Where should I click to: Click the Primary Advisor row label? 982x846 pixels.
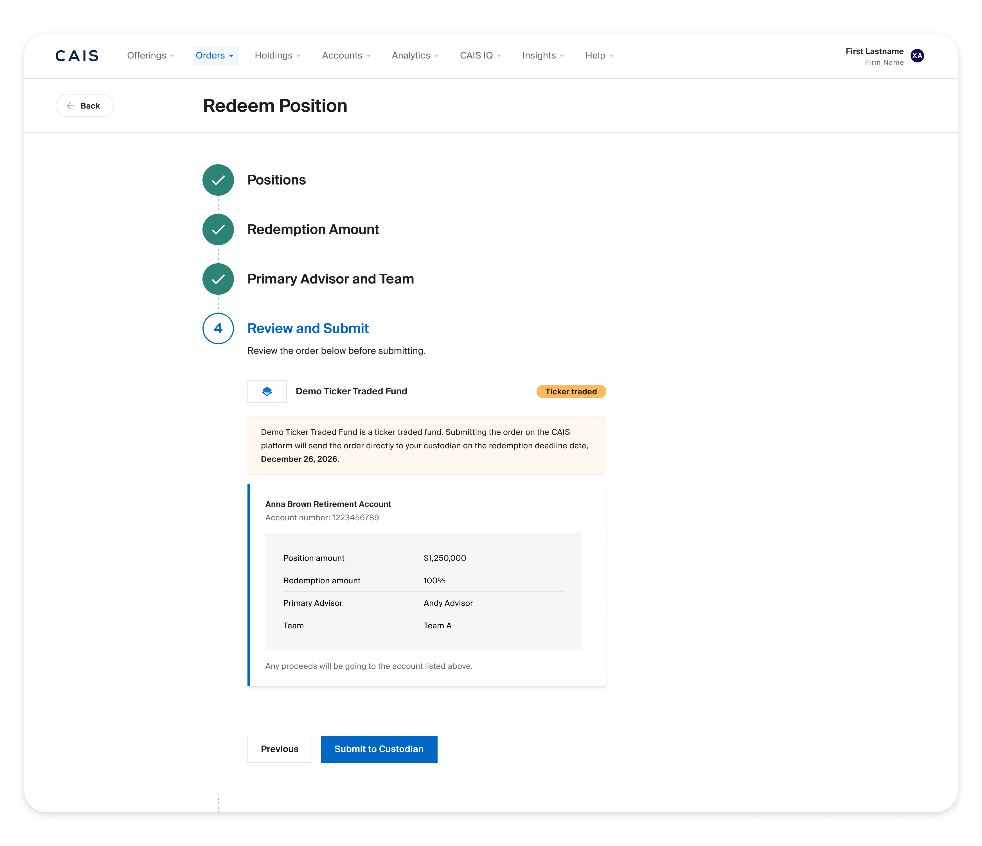click(313, 603)
